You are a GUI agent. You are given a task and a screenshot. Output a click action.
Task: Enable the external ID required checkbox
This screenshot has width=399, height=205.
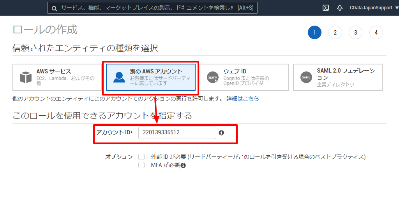click(141, 157)
